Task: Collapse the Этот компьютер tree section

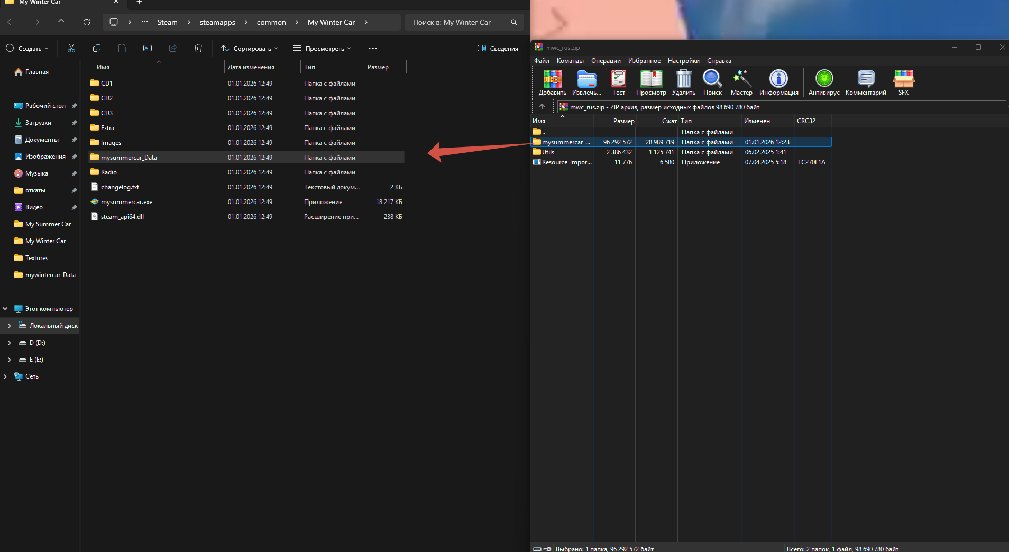Action: [5, 309]
